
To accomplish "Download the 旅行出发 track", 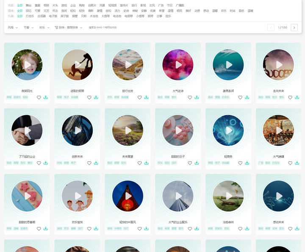I will pyautogui.click(x=146, y=97).
